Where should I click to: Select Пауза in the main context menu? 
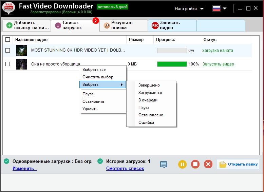[x=102, y=94]
